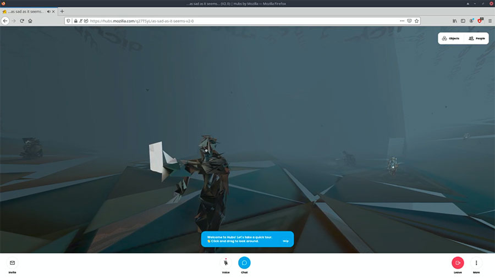
Task: Skip the welcome tour
Action: tap(285, 241)
